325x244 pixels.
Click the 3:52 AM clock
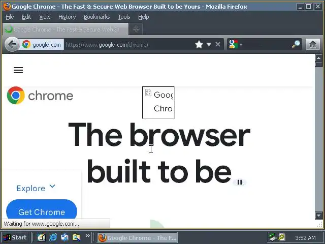pos(305,238)
